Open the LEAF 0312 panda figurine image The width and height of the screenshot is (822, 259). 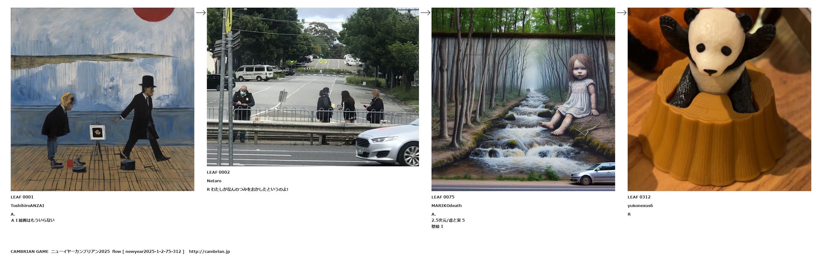pyautogui.click(x=719, y=99)
